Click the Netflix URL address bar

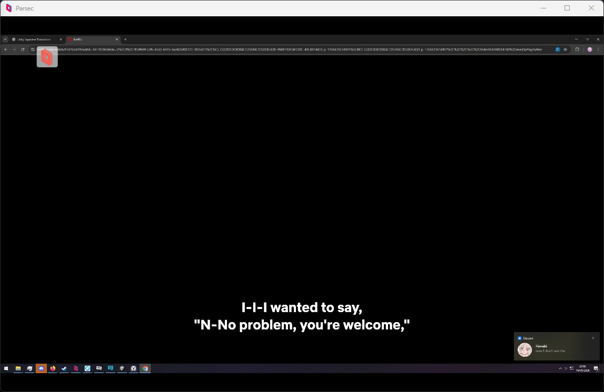tap(290, 49)
